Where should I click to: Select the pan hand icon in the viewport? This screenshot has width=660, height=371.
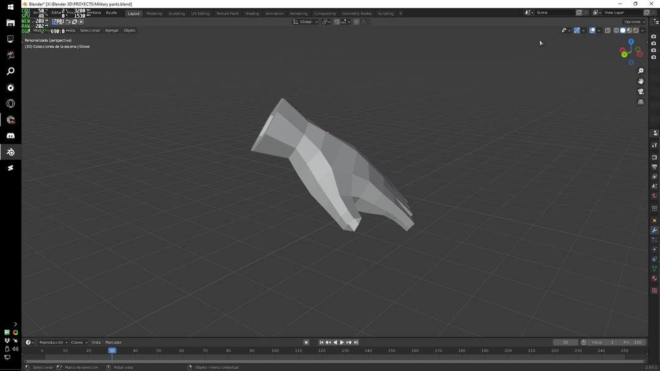640,80
